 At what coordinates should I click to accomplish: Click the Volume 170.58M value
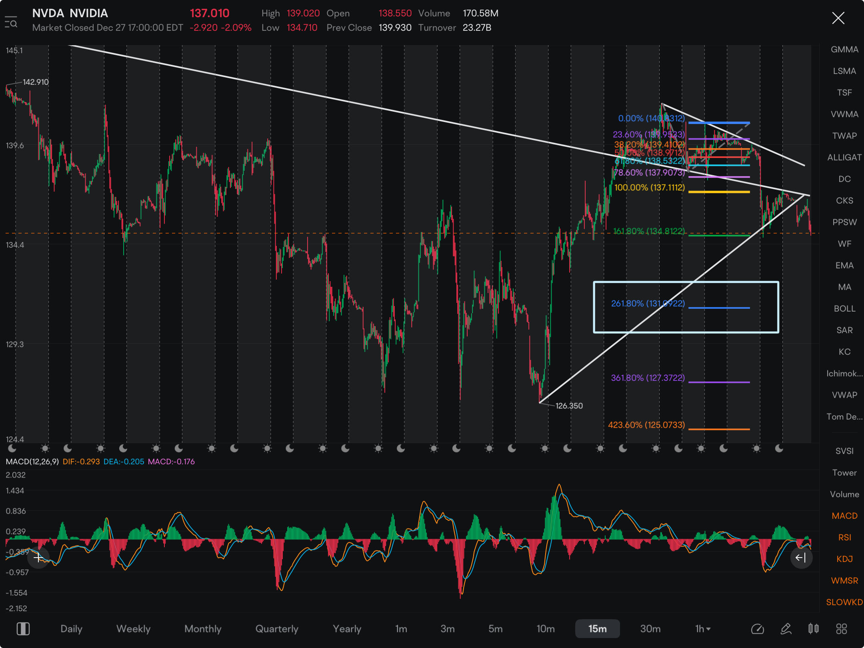coord(480,13)
